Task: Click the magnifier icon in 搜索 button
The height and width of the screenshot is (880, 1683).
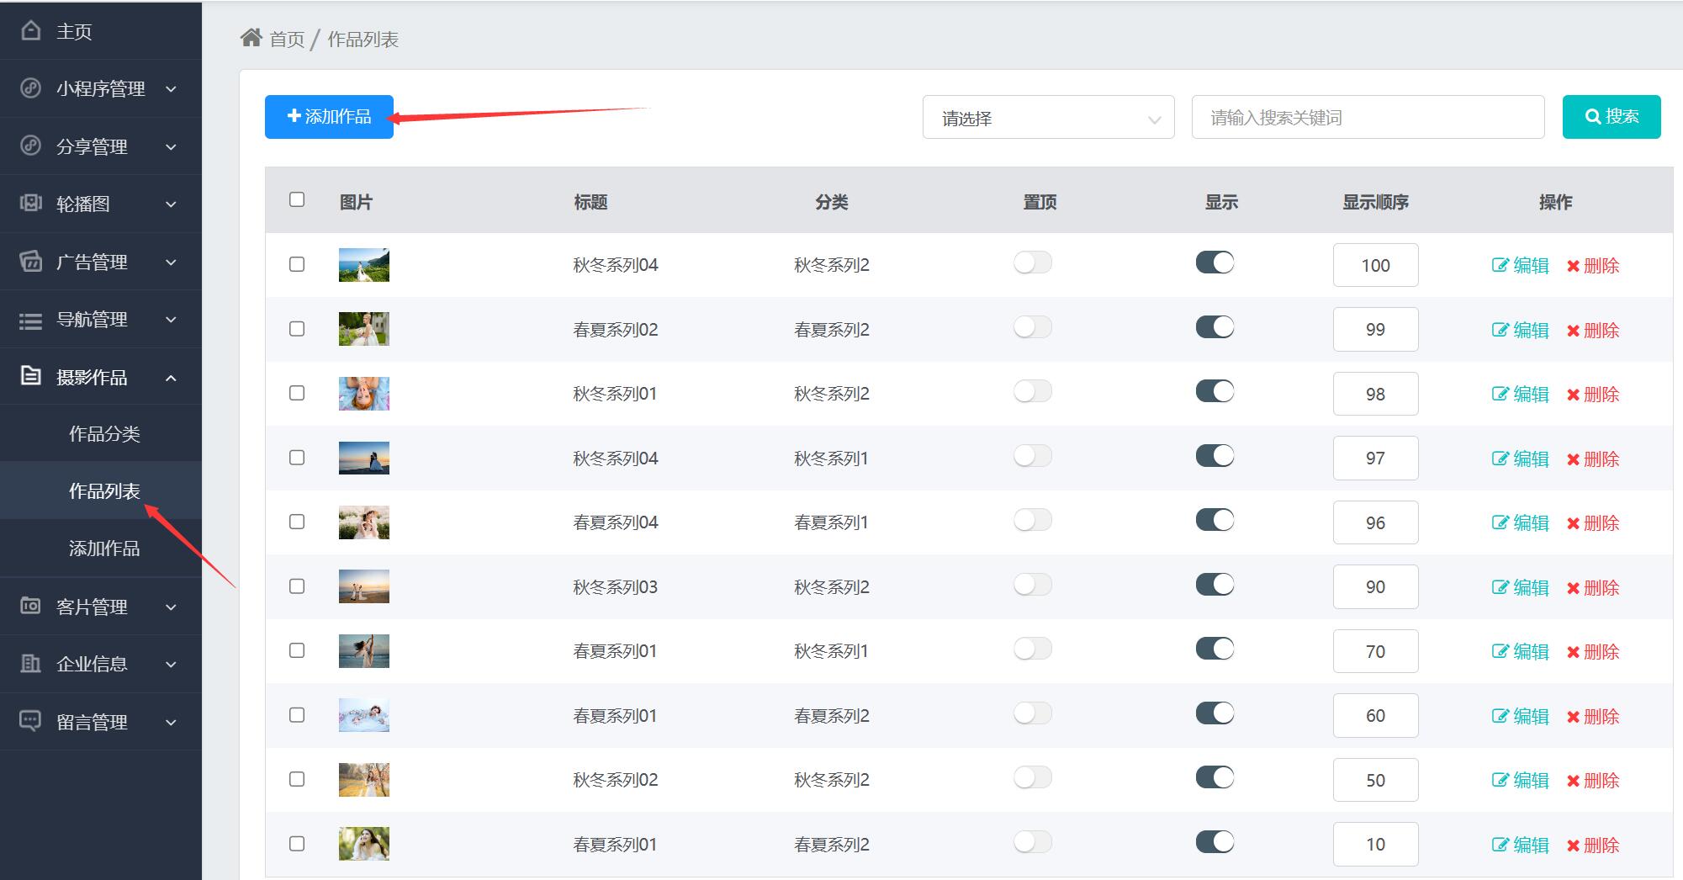Action: 1592,116
